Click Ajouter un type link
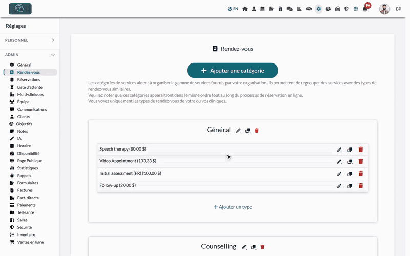This screenshot has height=256, width=410. pos(233,207)
